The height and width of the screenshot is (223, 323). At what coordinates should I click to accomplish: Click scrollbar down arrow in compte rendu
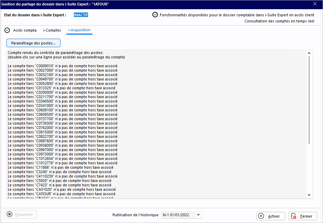pyautogui.click(x=309, y=195)
